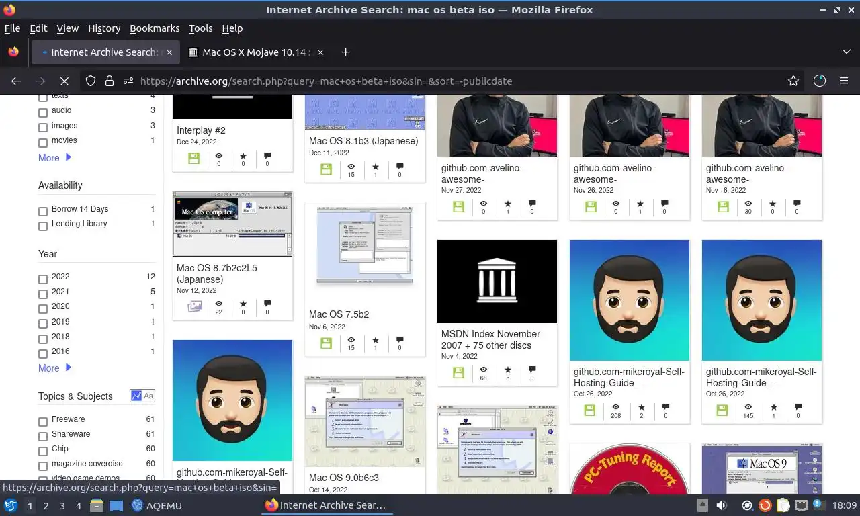Close the Internet Archive Search tab

pos(169,52)
